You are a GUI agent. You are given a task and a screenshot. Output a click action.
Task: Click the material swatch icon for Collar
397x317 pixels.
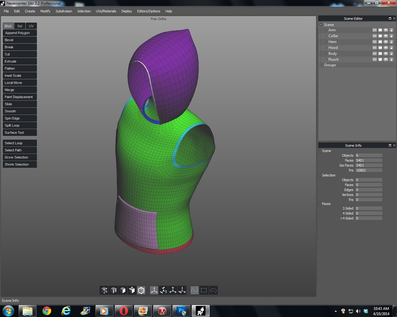[380, 36]
